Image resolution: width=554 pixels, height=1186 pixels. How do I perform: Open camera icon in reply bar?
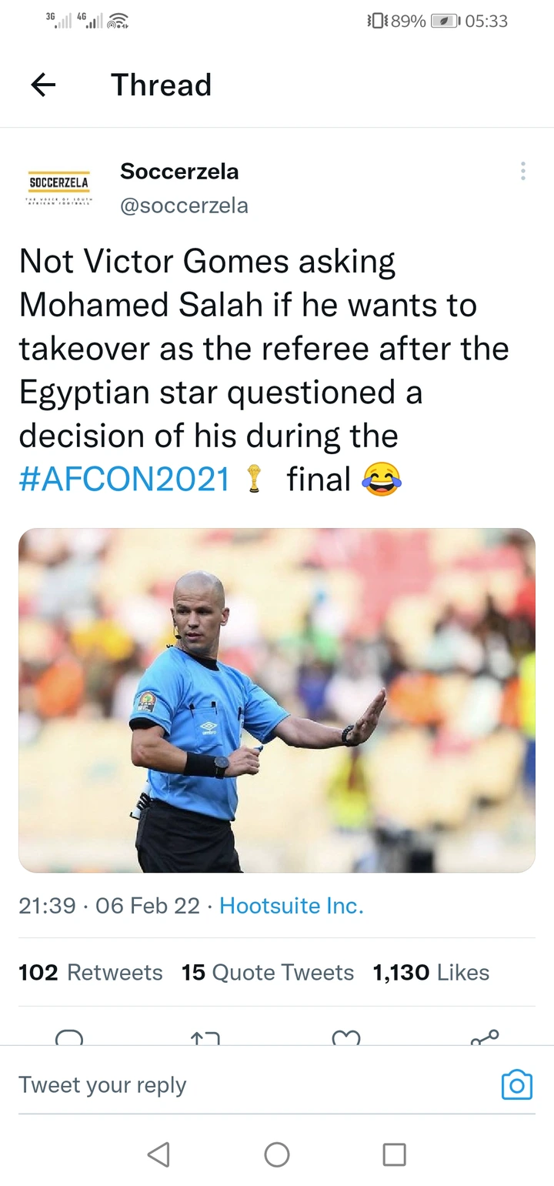517,1084
